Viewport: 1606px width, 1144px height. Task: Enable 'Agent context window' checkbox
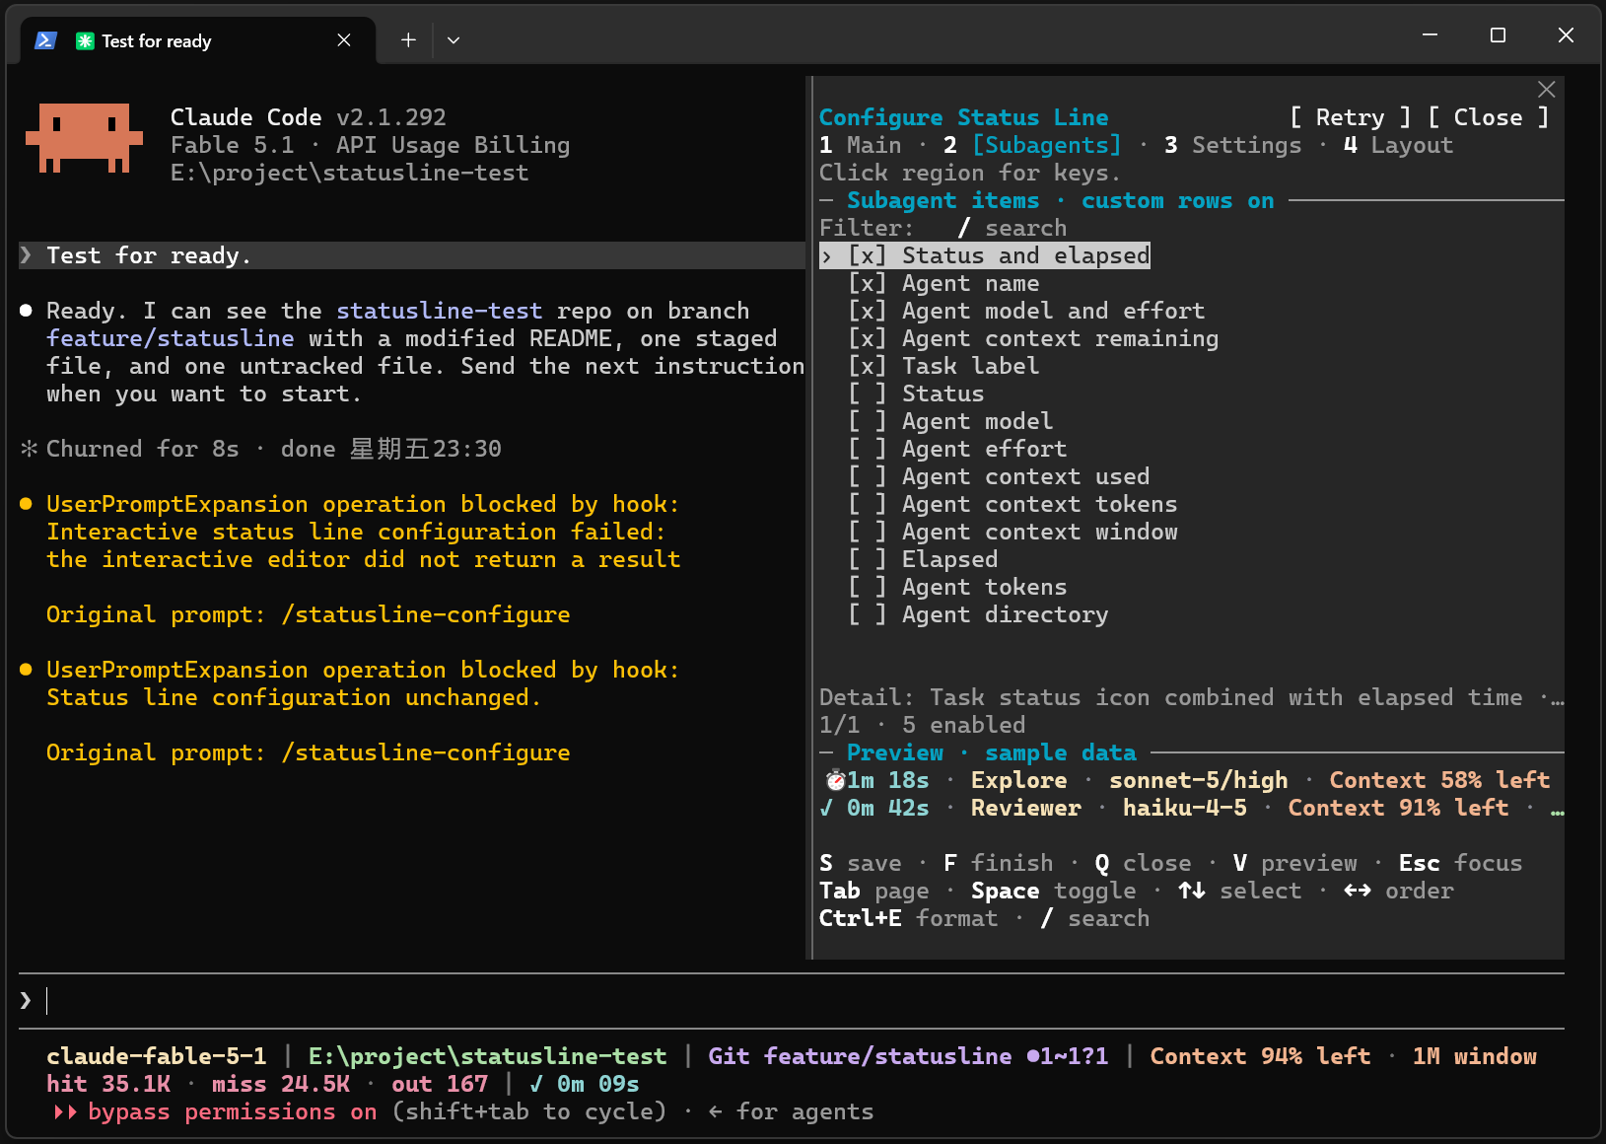(x=868, y=532)
